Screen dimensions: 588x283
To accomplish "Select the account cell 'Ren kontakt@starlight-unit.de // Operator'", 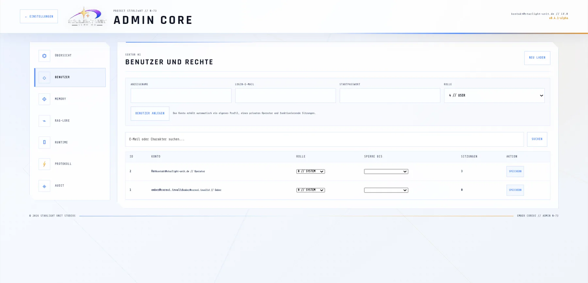I will click(x=178, y=171).
